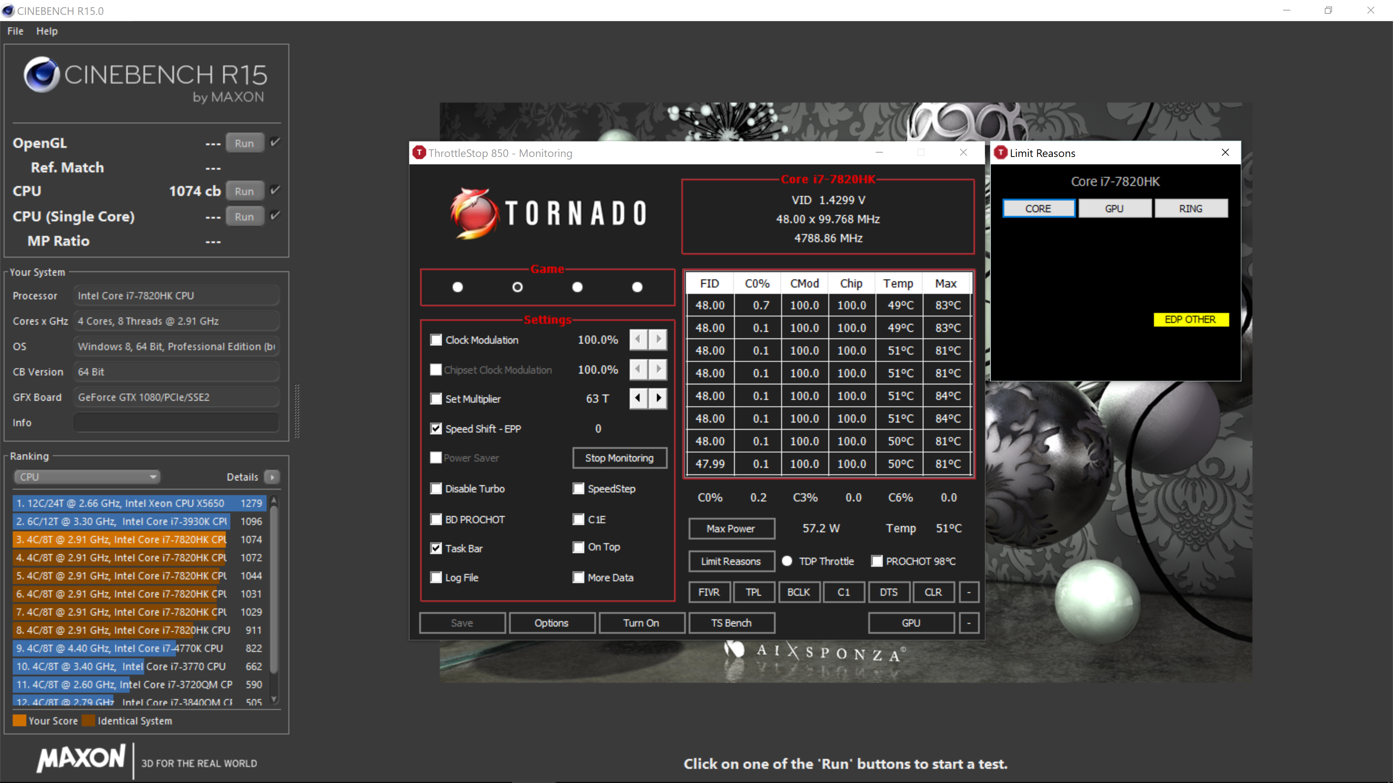Click minus button next to CLR
This screenshot has width=1393, height=783.
pyautogui.click(x=969, y=592)
